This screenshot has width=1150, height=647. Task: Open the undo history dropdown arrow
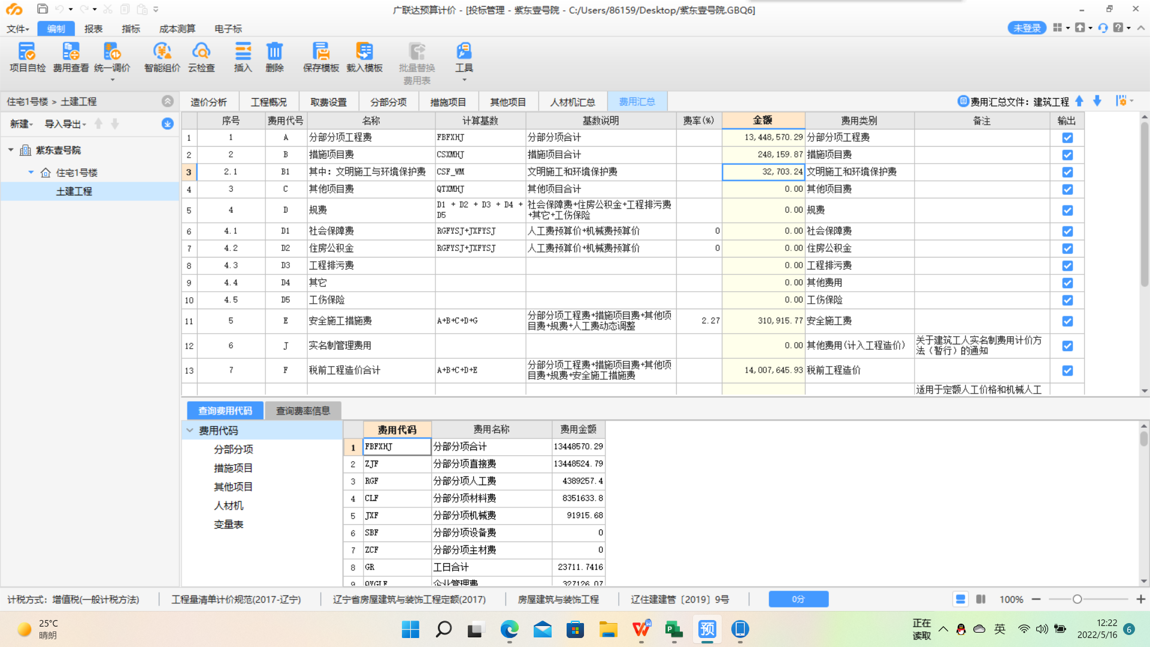point(71,10)
